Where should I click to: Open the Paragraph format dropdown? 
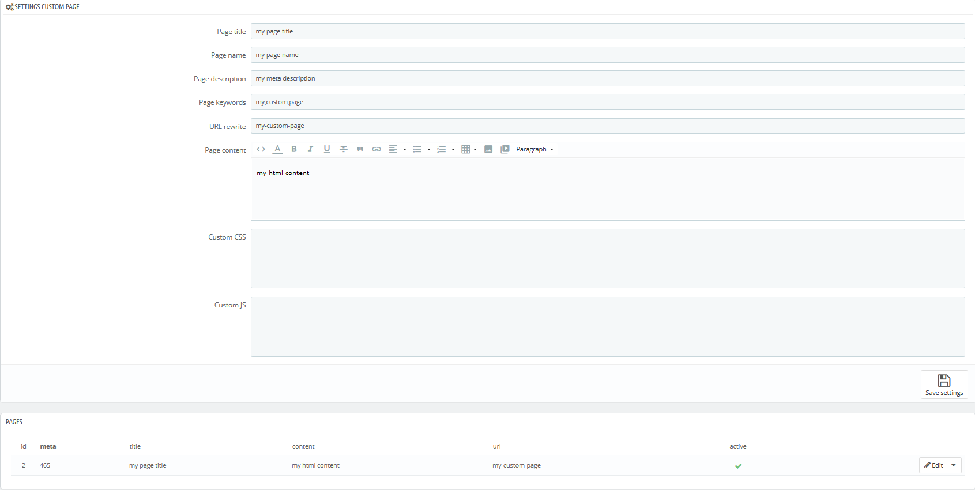point(534,149)
